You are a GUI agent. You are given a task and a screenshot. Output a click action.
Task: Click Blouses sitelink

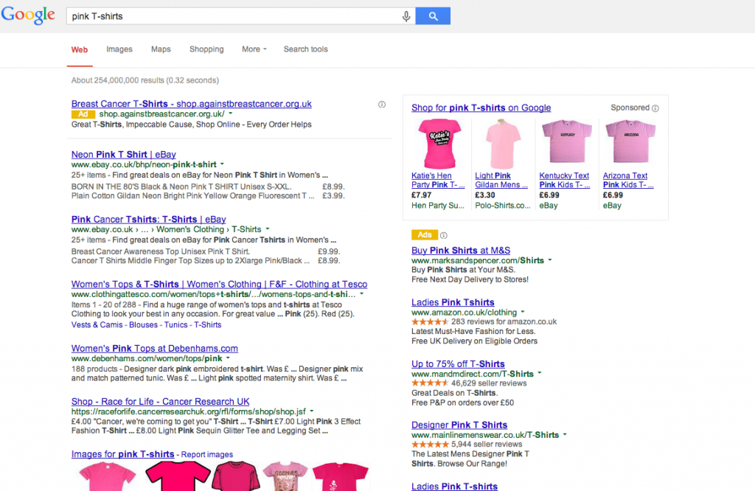click(143, 325)
